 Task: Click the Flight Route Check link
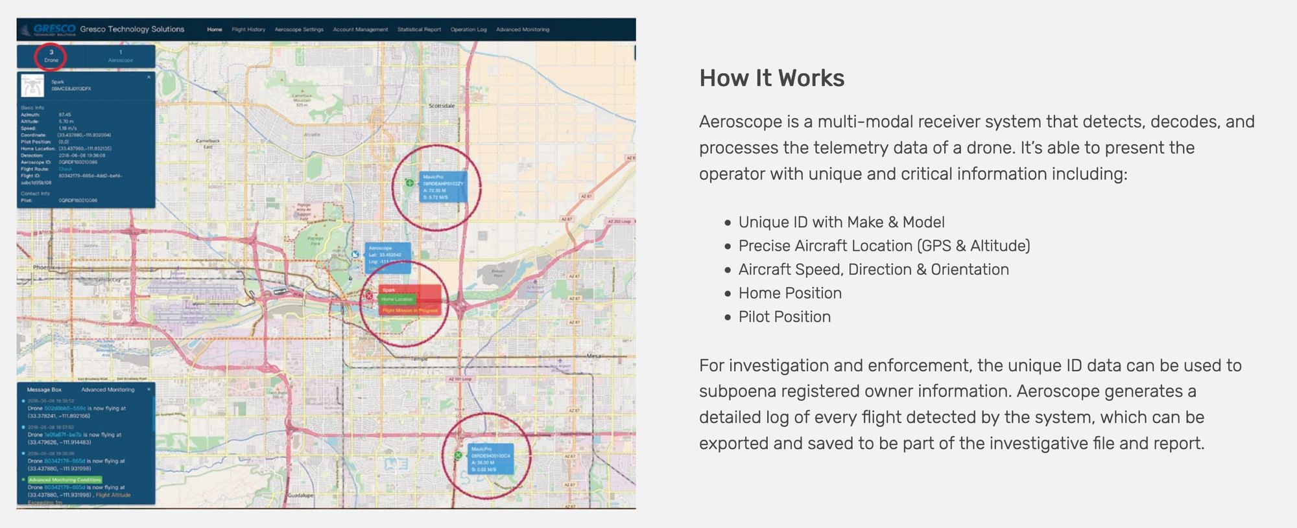65,169
